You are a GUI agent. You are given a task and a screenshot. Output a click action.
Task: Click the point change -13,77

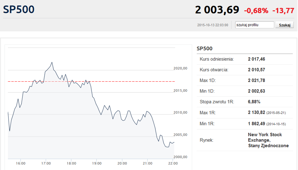pos(283,11)
